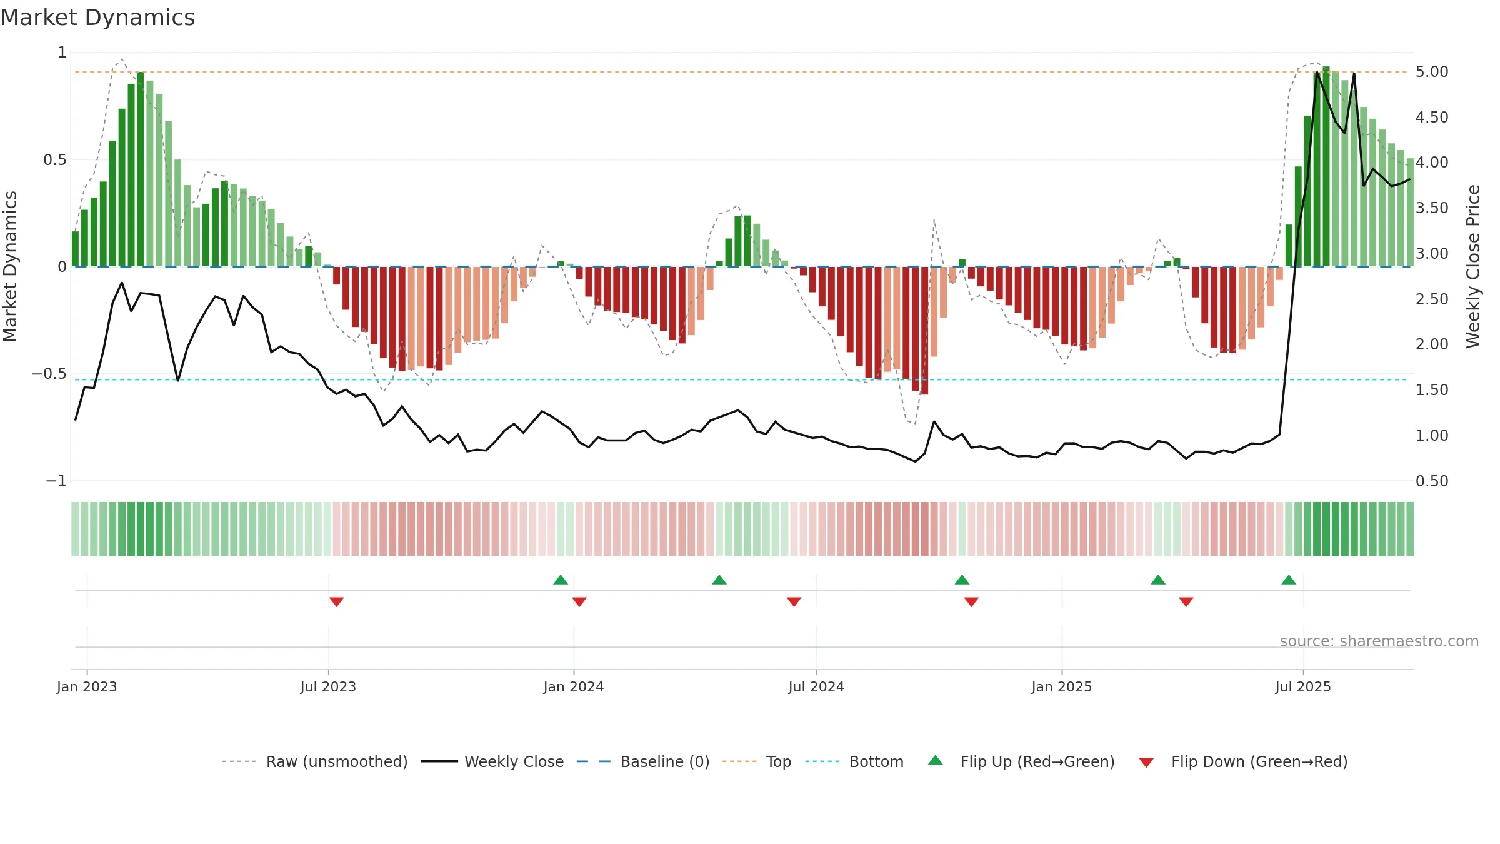Click the Jan 2024 x-axis label
Viewport: 1500px width, 844px height.
[x=574, y=686]
